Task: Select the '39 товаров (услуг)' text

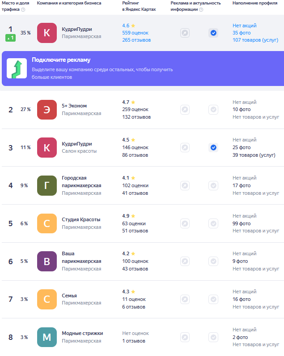Action: coord(254,155)
